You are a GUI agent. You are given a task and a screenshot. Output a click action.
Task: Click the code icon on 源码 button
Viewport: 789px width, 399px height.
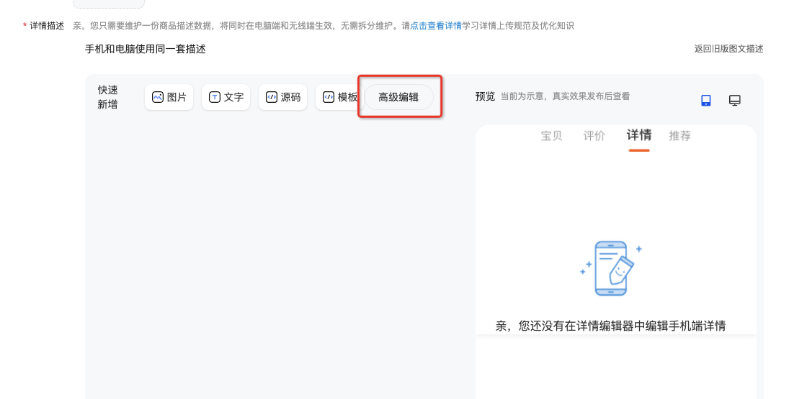[x=271, y=97]
